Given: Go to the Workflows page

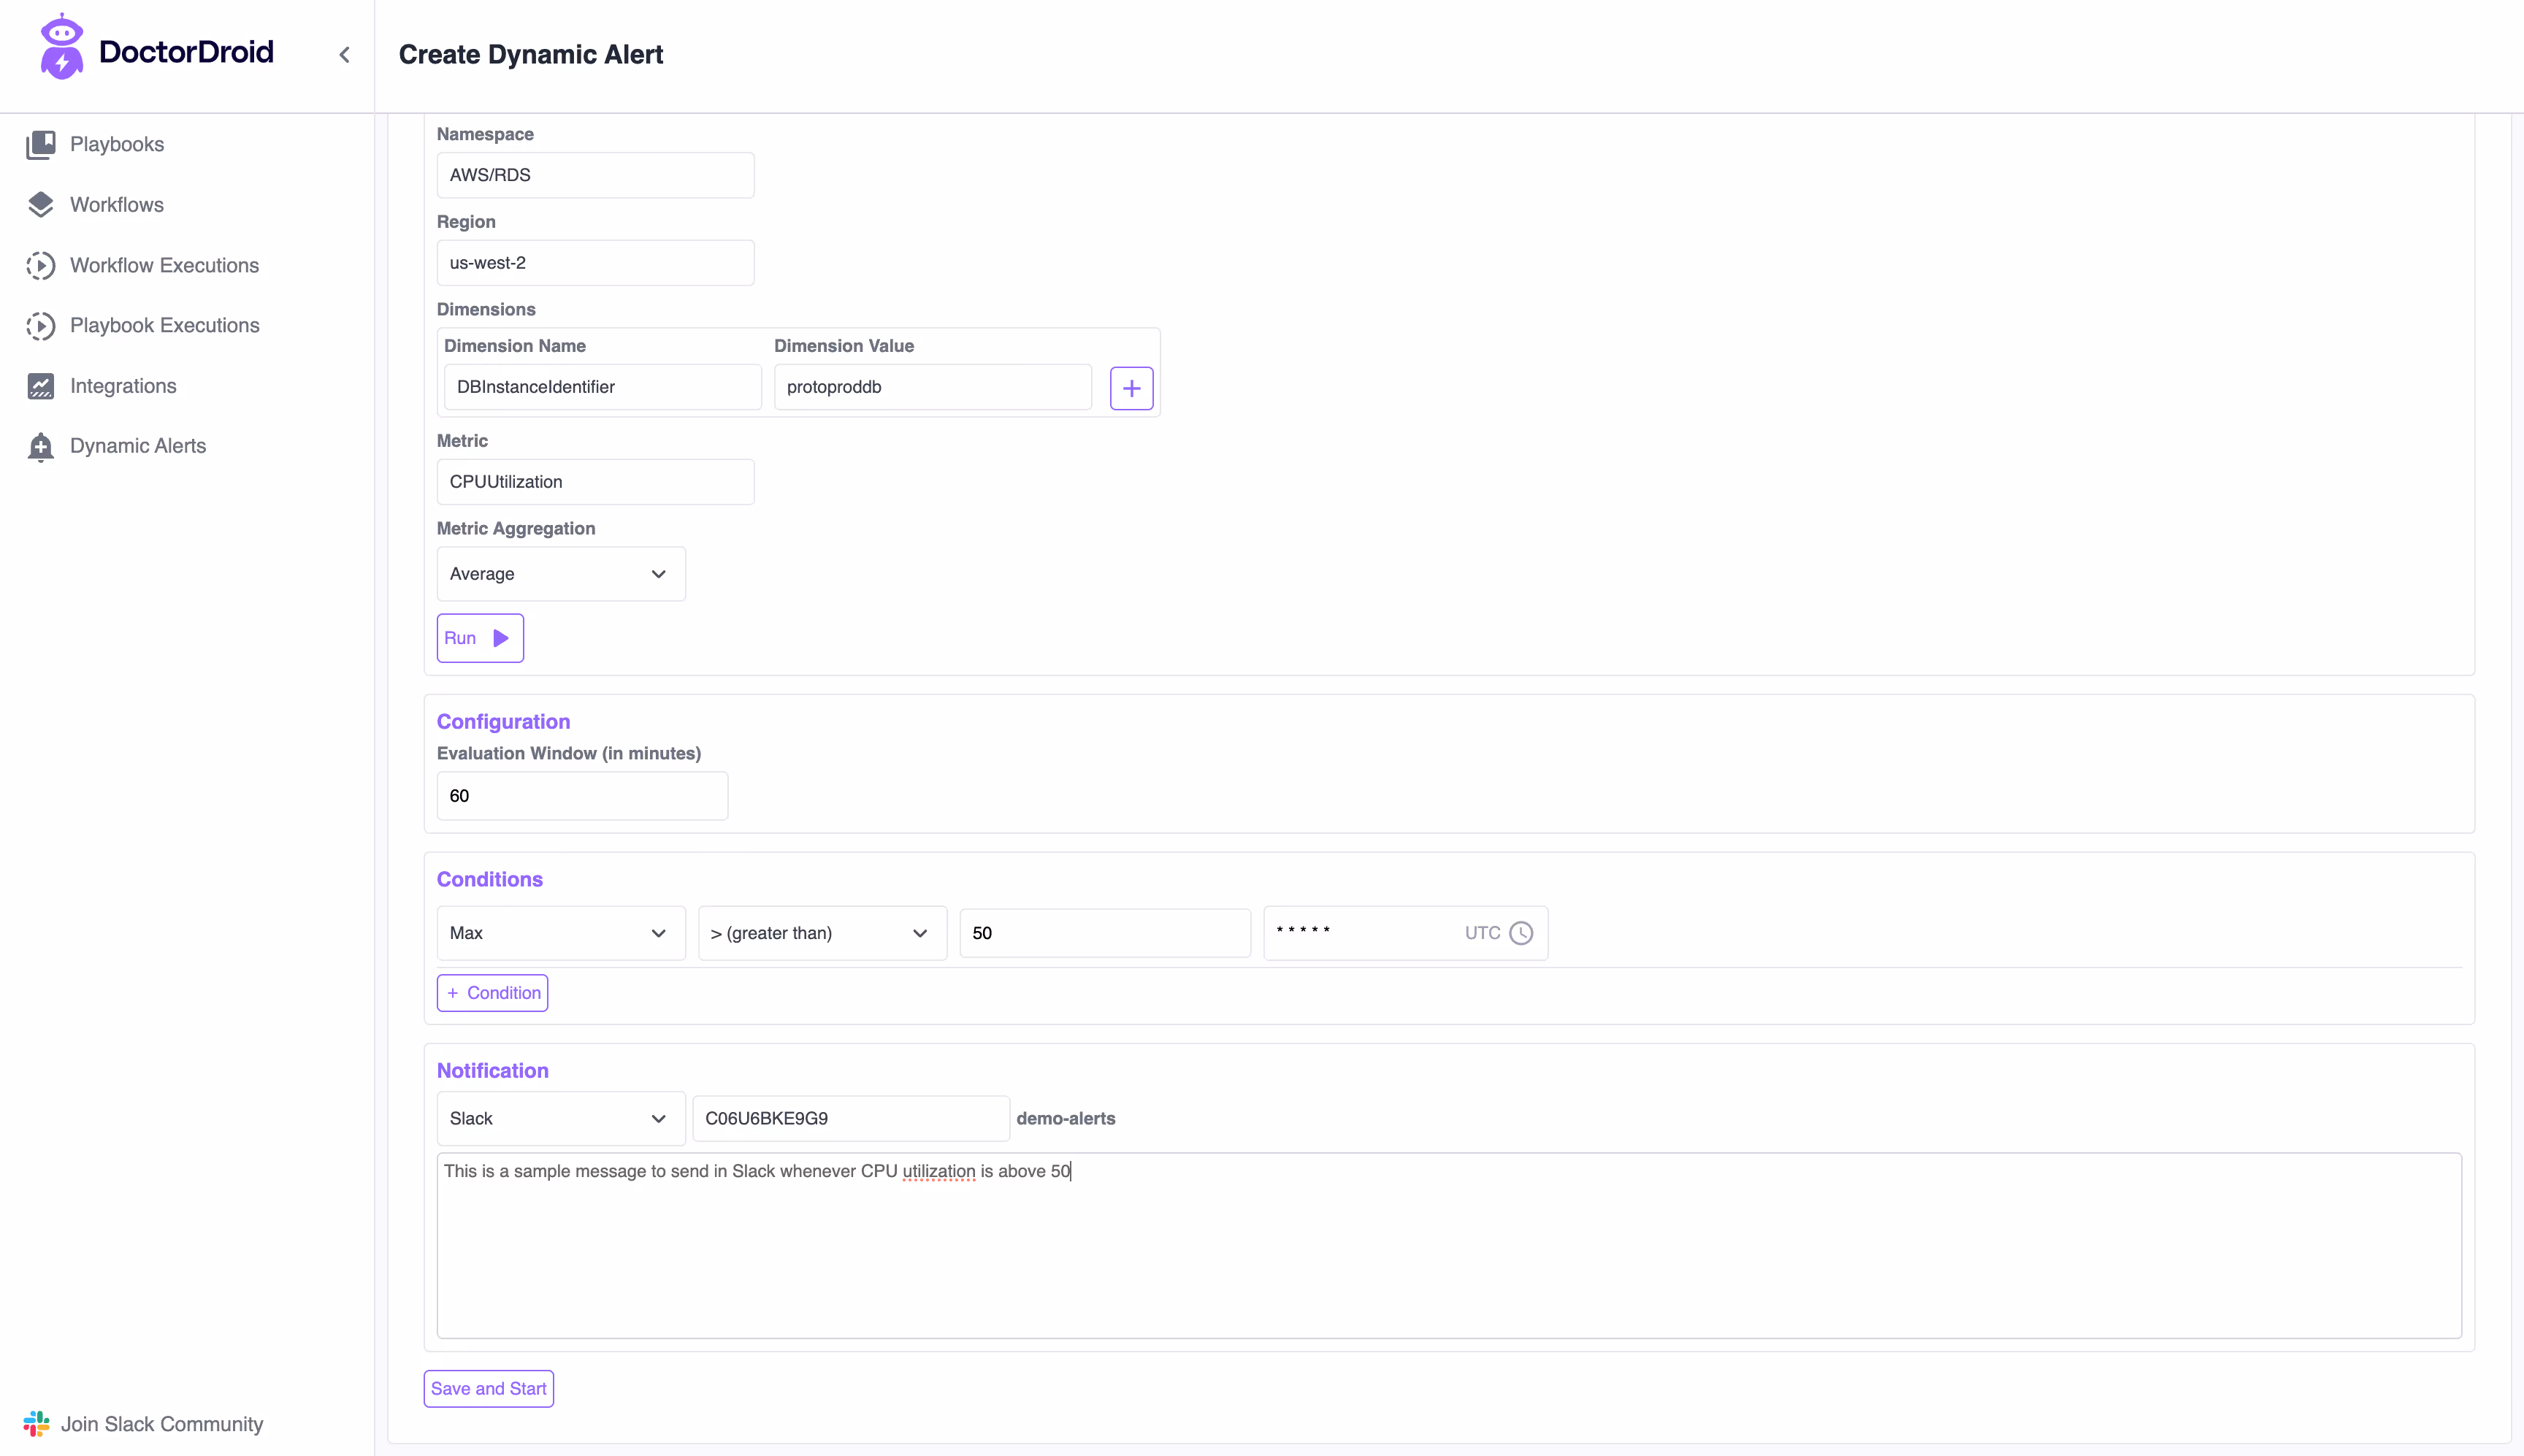Looking at the screenshot, I should (x=117, y=205).
